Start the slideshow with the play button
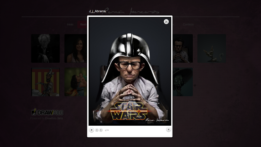 [91, 130]
